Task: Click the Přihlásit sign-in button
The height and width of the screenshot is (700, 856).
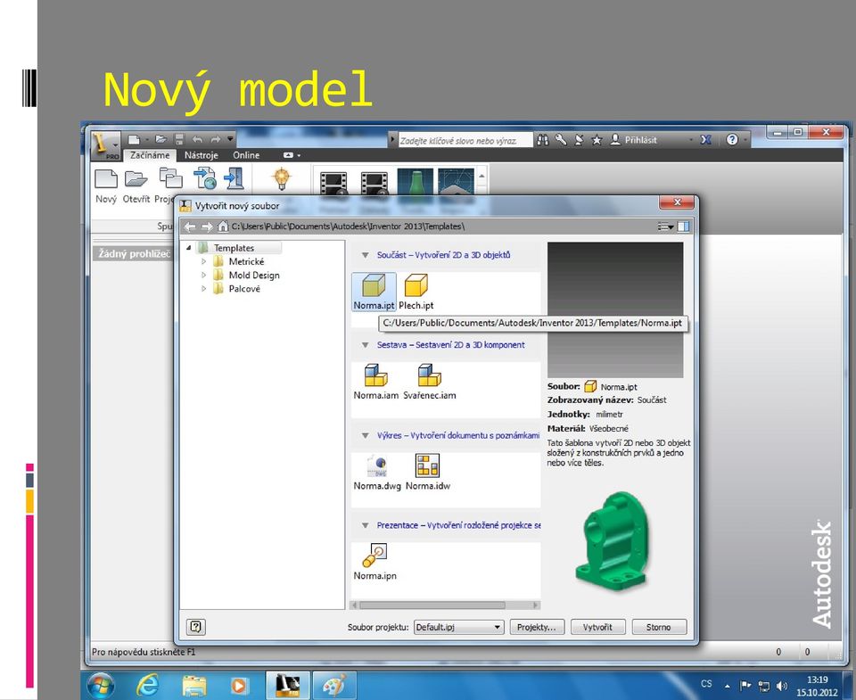Action: (x=634, y=140)
